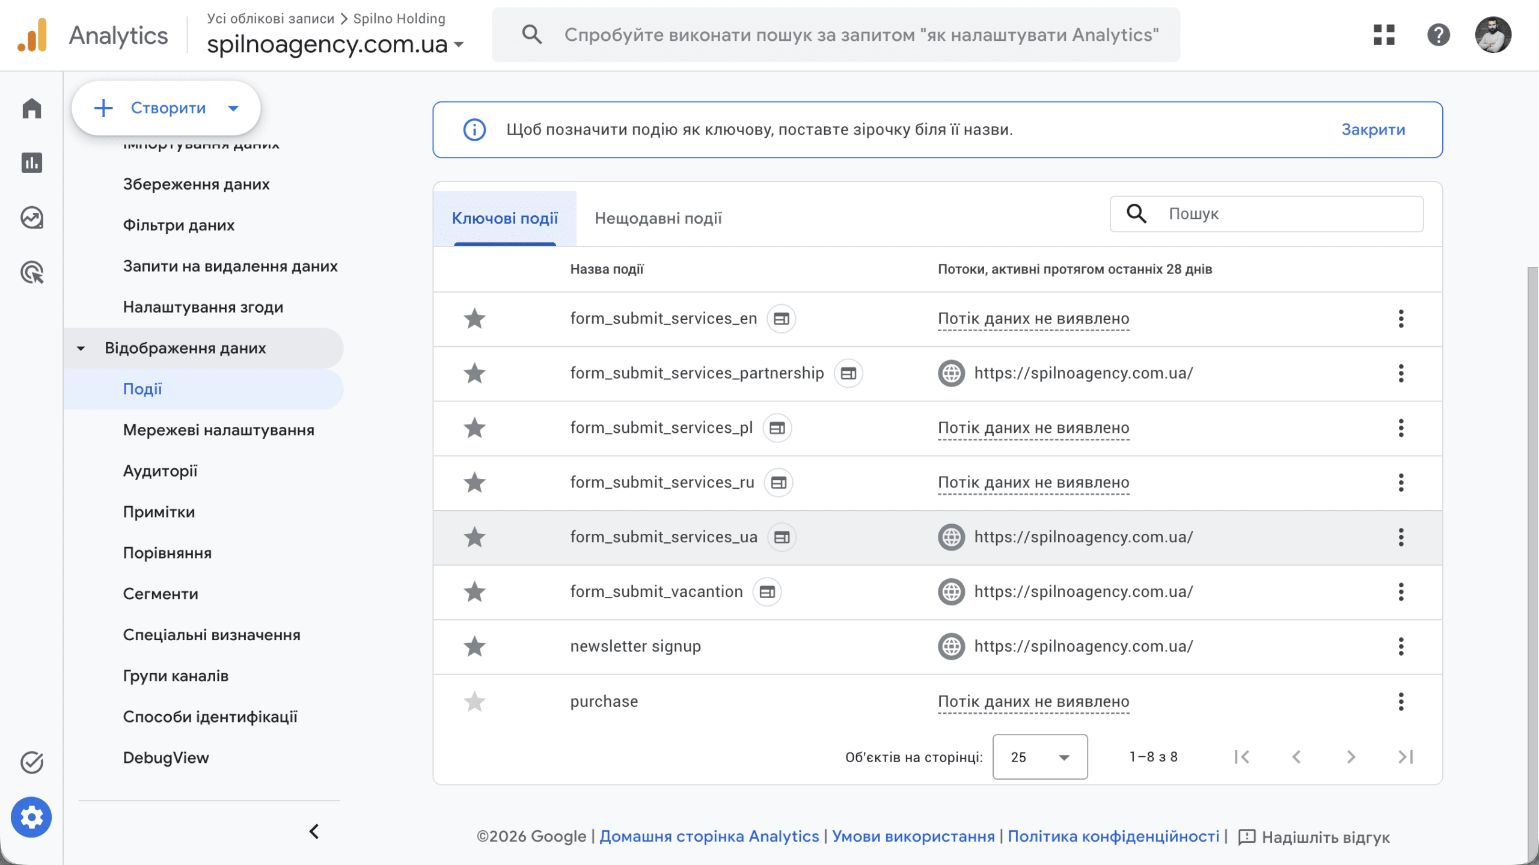Open the Explore icon in left rail
The height and width of the screenshot is (865, 1539).
32,218
